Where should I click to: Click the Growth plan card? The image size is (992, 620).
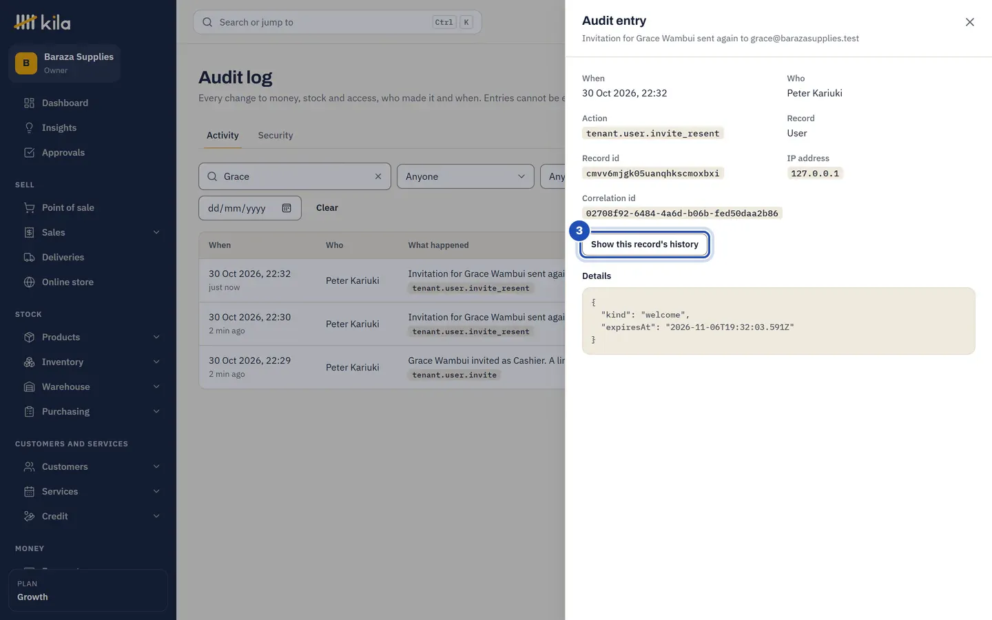[x=88, y=590]
